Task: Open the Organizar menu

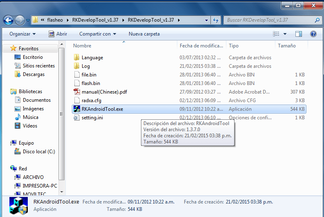Action: (x=22, y=34)
